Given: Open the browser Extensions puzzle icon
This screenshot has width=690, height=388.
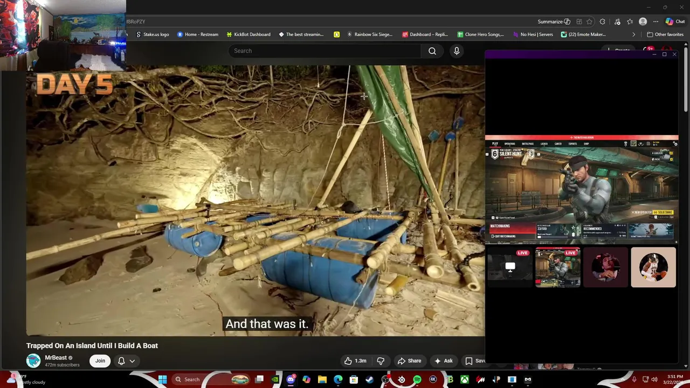Looking at the screenshot, I should tap(603, 22).
